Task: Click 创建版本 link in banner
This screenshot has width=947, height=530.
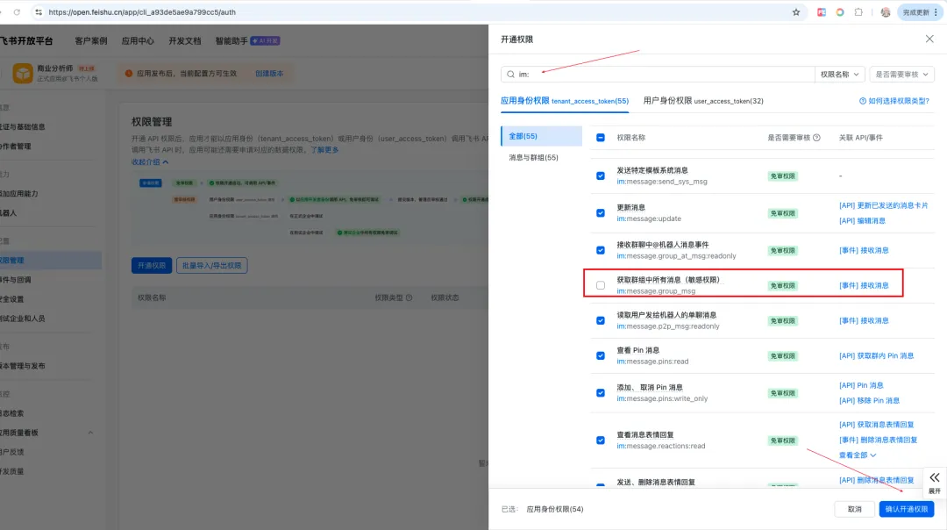Action: point(269,73)
